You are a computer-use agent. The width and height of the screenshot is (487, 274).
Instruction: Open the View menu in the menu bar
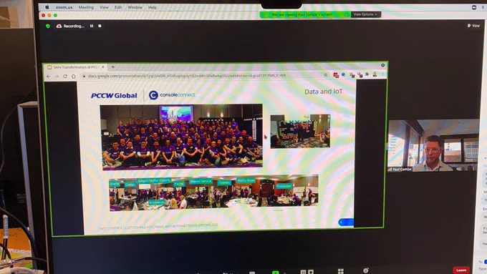[104, 7]
